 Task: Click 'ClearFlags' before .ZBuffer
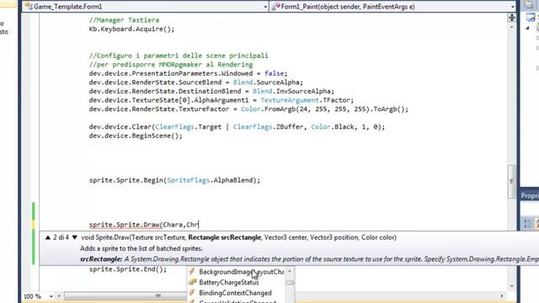[x=253, y=127]
